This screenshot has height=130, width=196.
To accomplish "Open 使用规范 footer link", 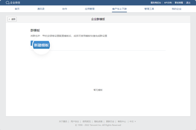I will tap(87, 121).
